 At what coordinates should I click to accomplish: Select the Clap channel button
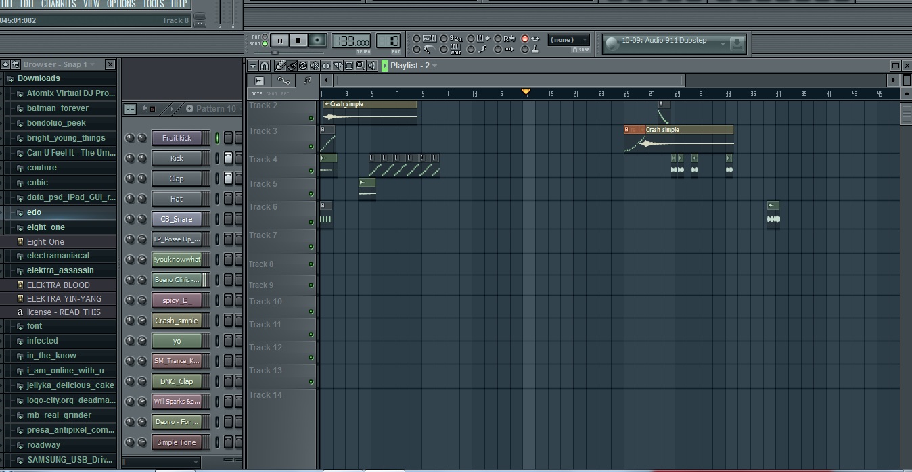pyautogui.click(x=177, y=179)
